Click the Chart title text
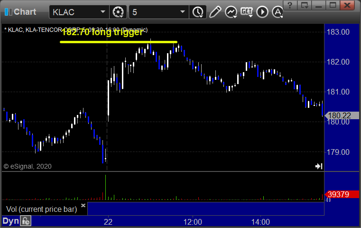 (25, 12)
